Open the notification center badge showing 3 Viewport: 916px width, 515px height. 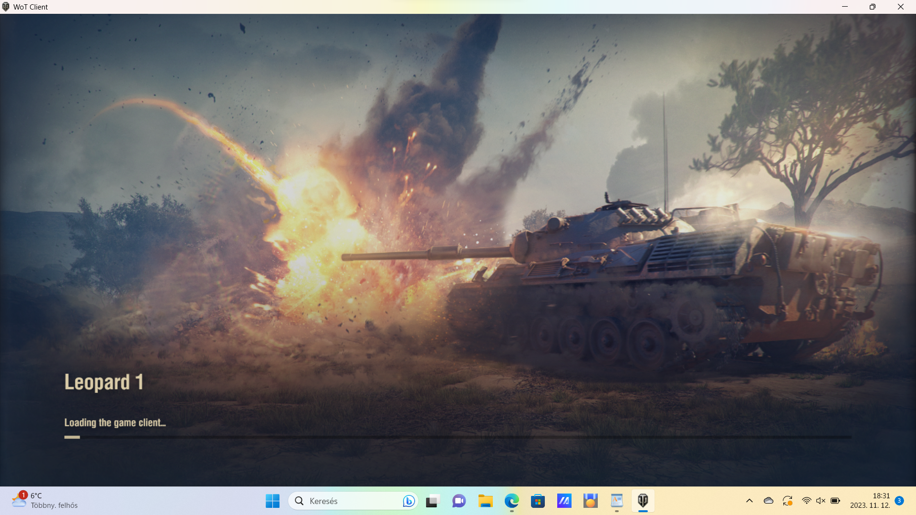tap(899, 501)
